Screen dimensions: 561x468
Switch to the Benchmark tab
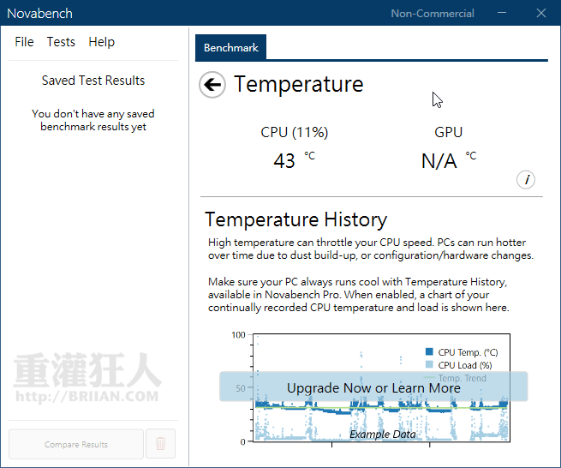(x=231, y=48)
